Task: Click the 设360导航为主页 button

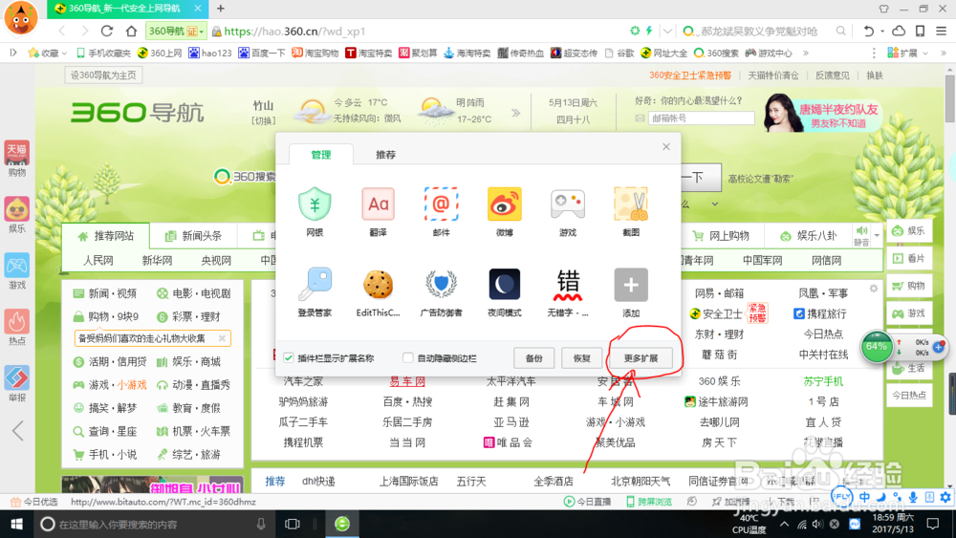Action: point(103,75)
